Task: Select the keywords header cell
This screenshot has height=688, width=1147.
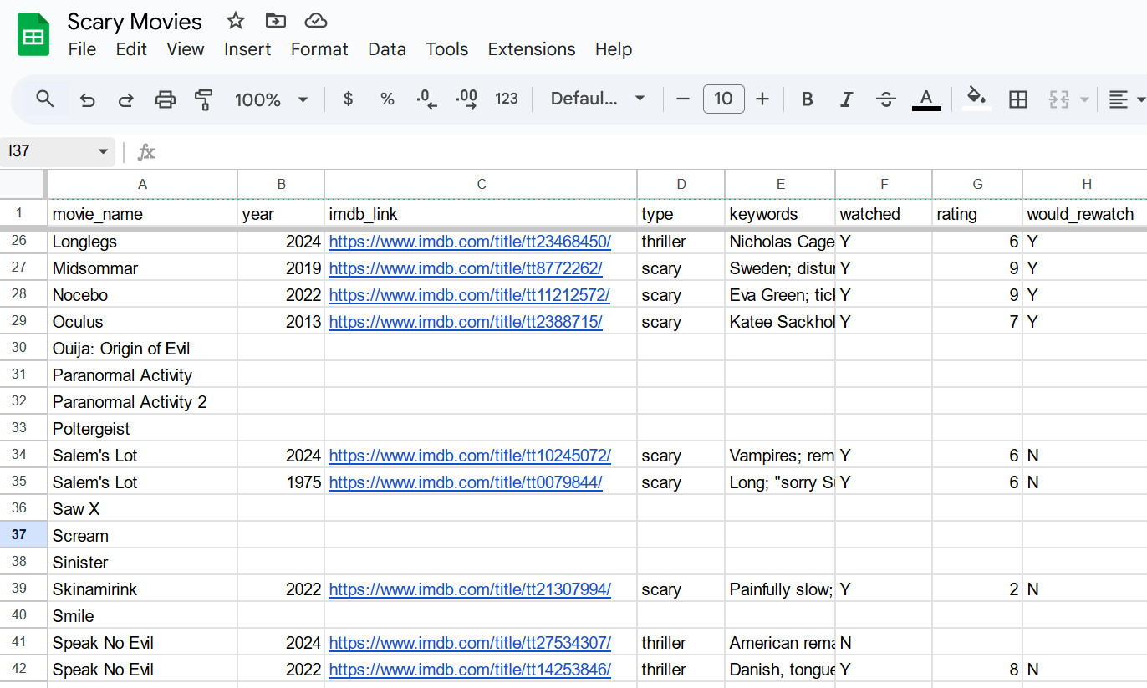Action: (780, 214)
